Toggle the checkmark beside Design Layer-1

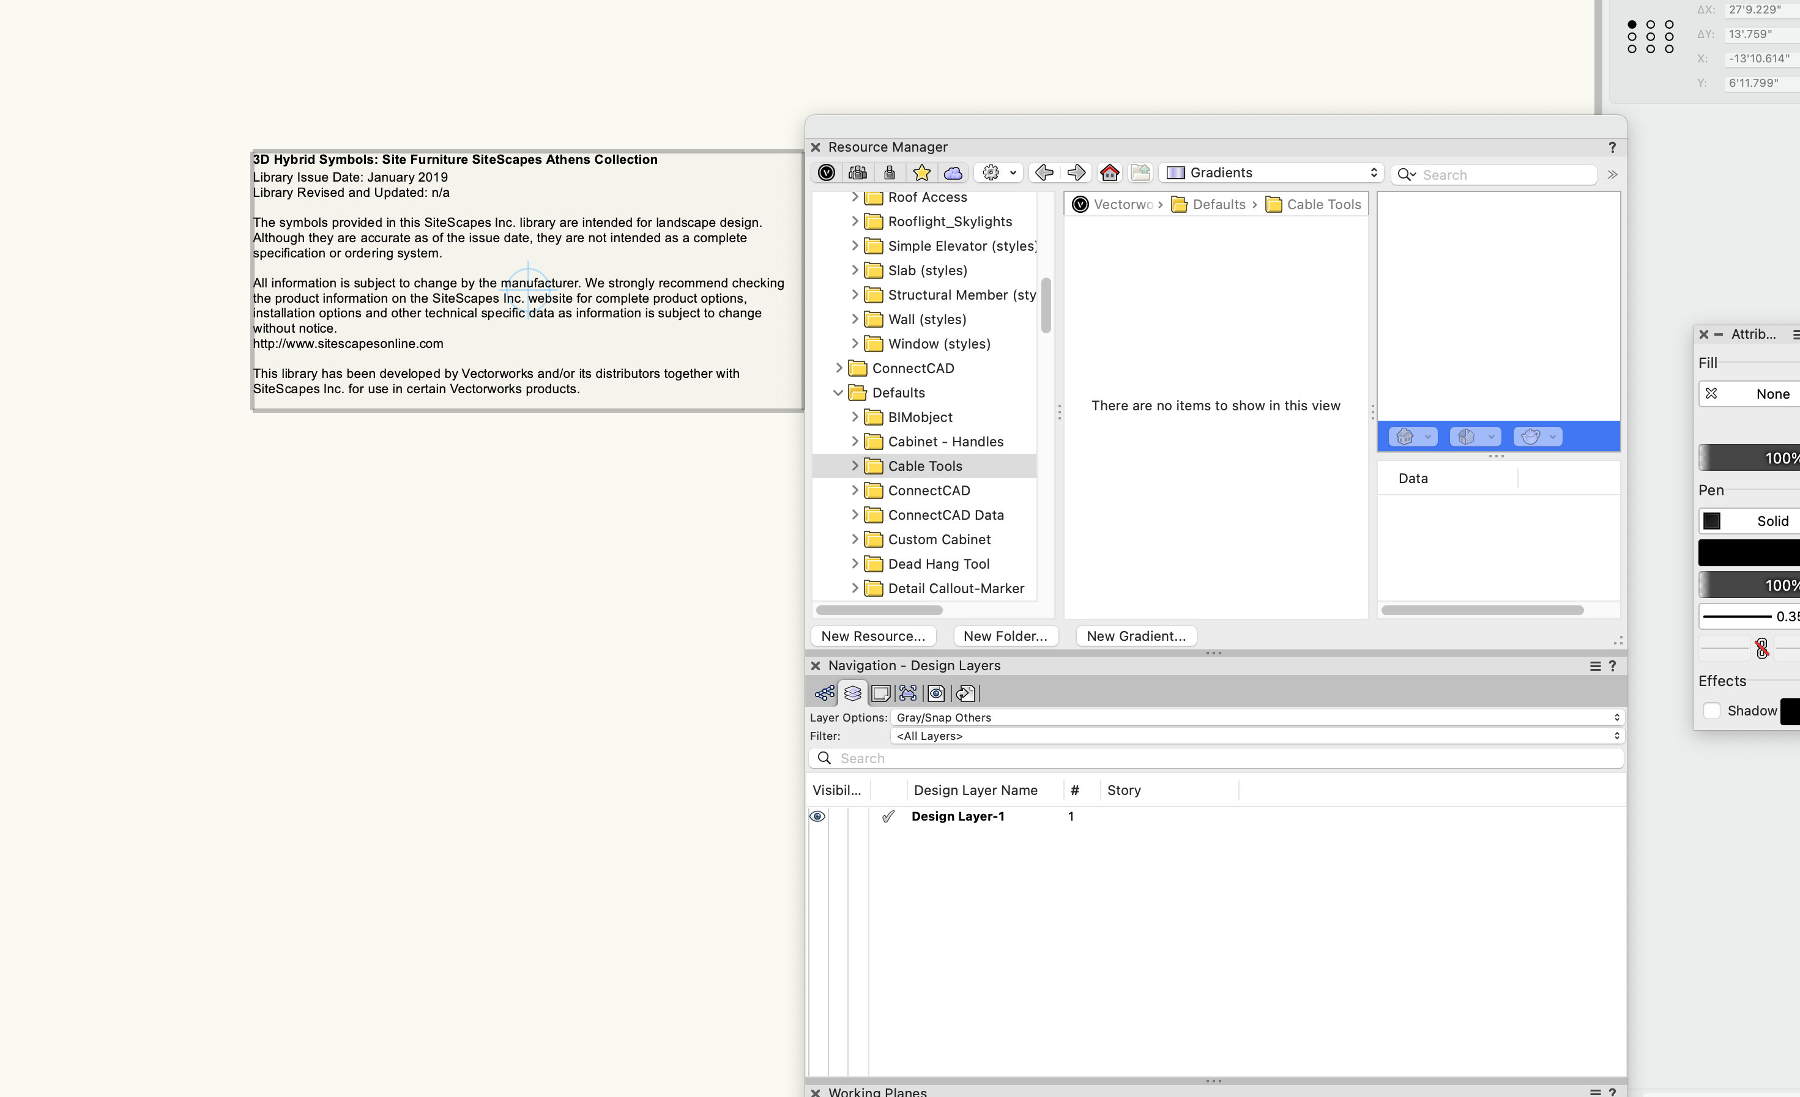click(x=888, y=816)
